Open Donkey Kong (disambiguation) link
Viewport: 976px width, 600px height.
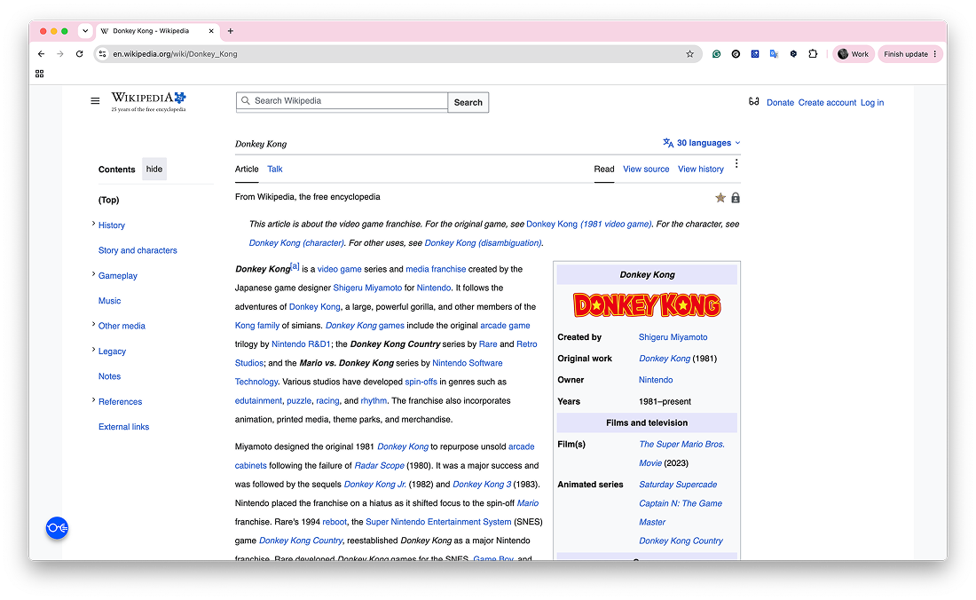(483, 242)
